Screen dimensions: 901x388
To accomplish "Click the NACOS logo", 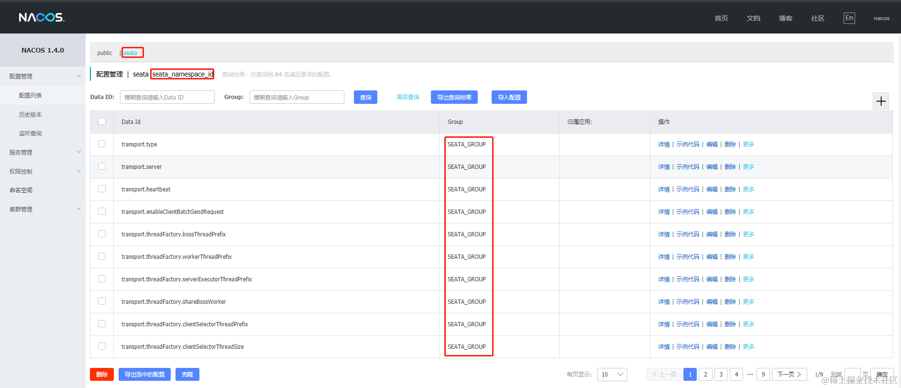I will [42, 18].
